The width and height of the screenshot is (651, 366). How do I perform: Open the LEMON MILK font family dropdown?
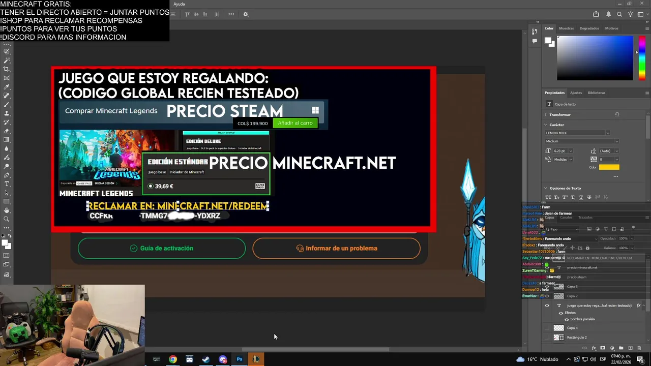coord(607,133)
